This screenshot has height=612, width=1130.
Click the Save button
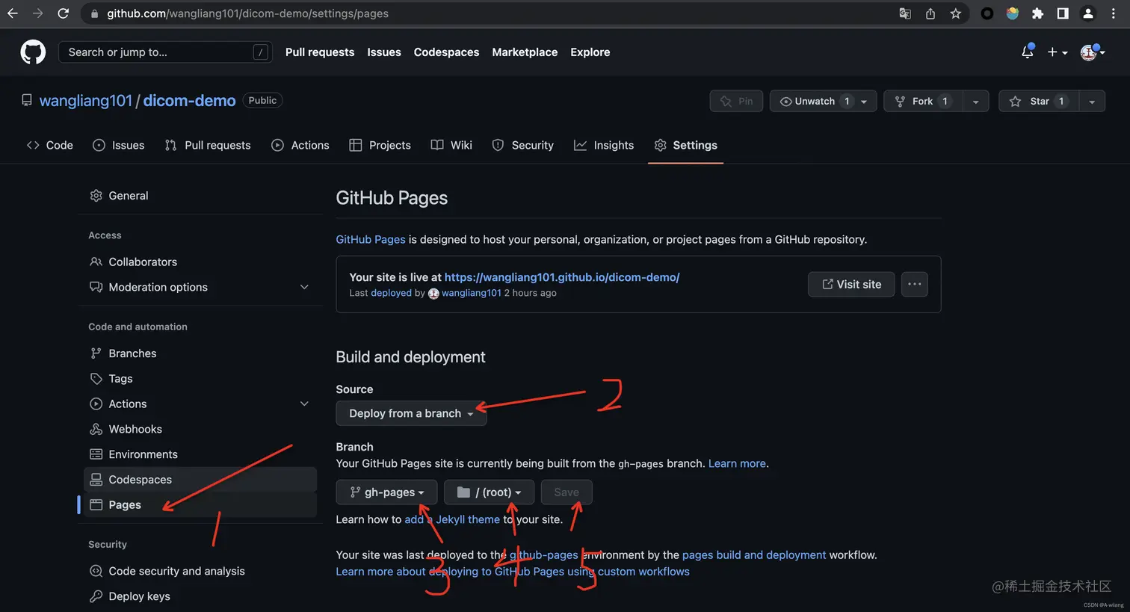click(x=566, y=492)
